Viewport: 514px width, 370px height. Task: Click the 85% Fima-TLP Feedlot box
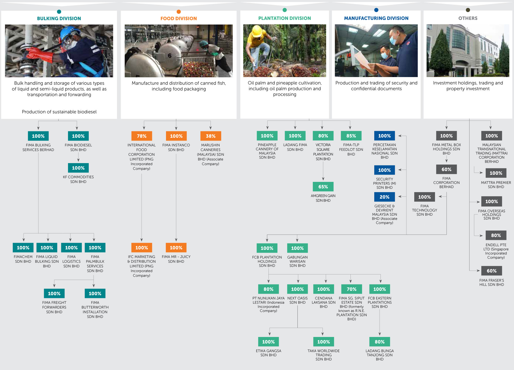[351, 136]
